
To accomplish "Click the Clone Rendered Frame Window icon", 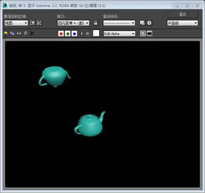I will click(19, 33).
